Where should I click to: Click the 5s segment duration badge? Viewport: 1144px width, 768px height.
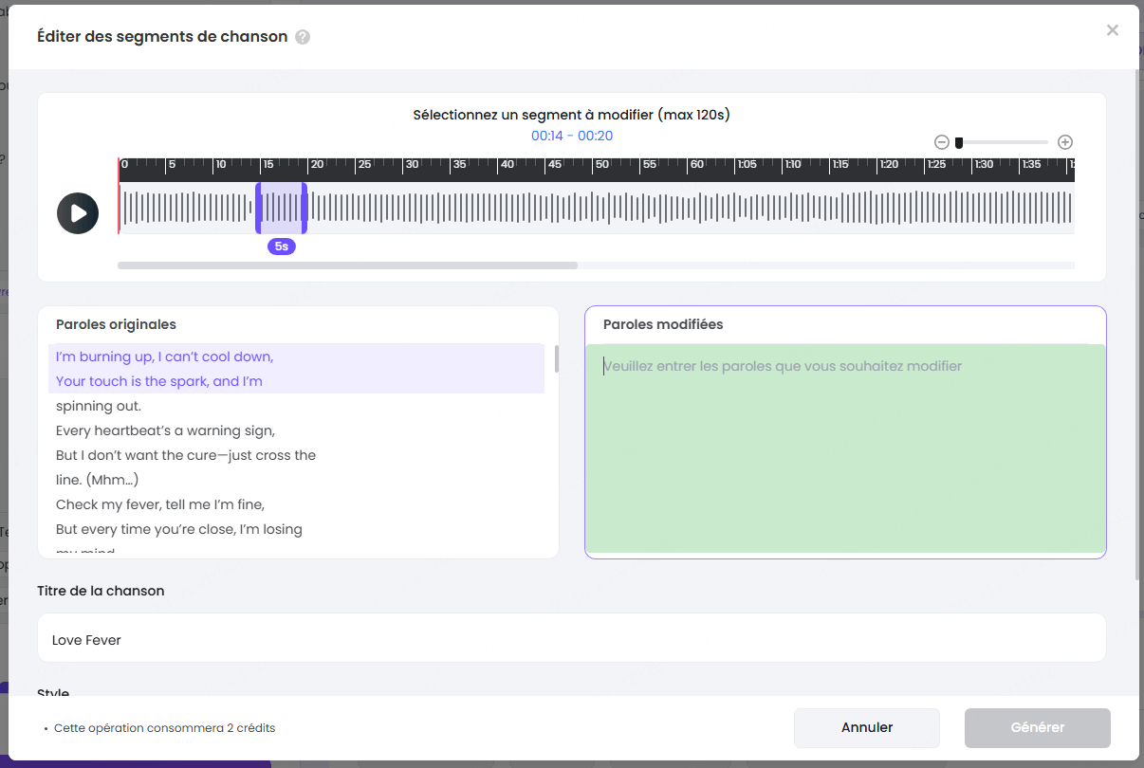[282, 247]
